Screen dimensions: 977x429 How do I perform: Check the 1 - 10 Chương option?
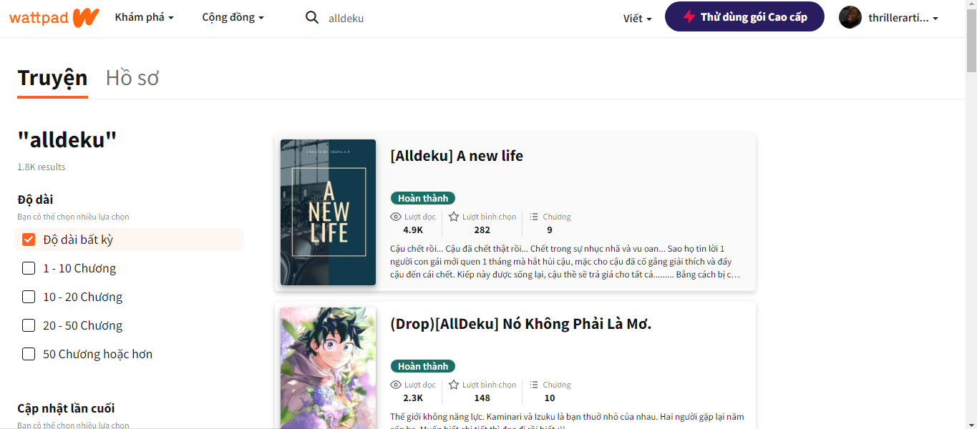(x=29, y=268)
